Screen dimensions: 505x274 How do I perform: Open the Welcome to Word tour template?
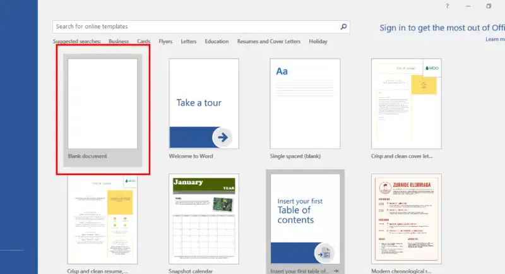point(204,104)
